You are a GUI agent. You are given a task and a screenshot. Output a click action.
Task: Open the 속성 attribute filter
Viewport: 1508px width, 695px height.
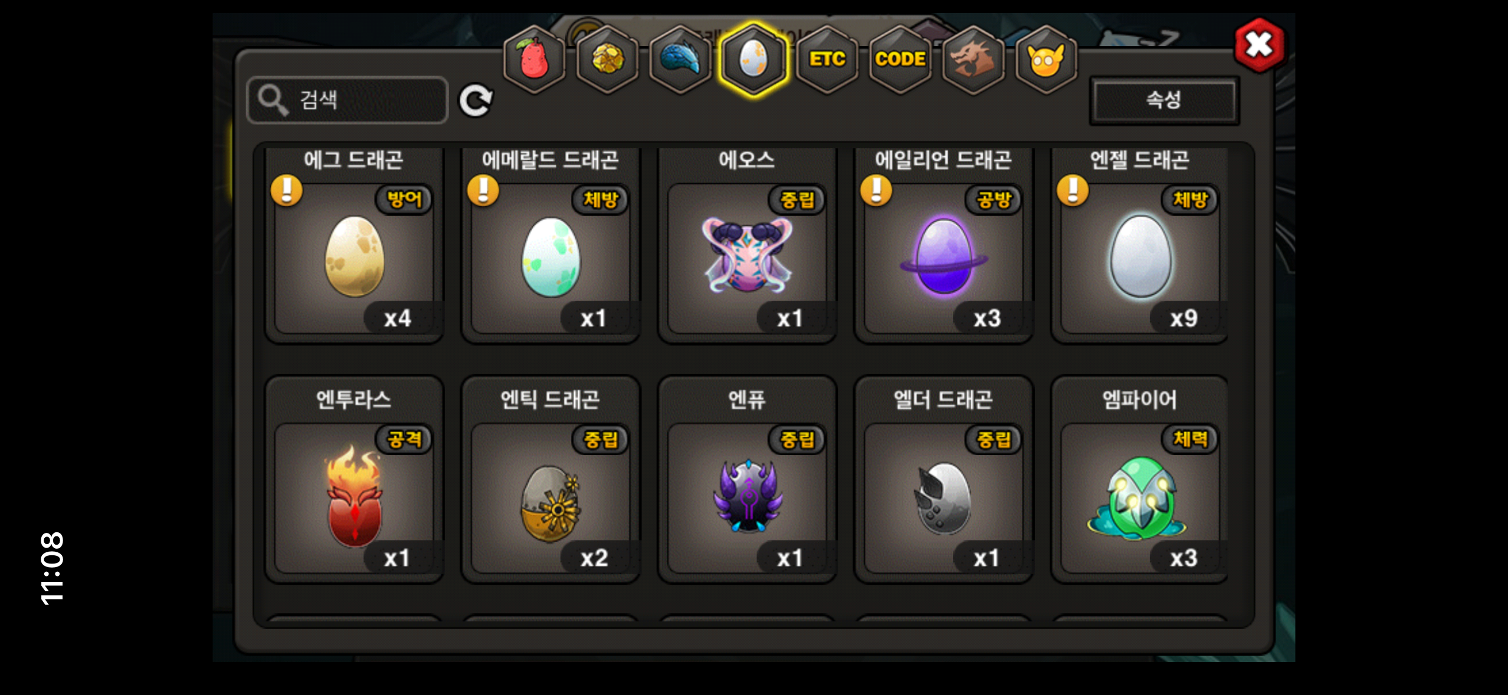1164,100
